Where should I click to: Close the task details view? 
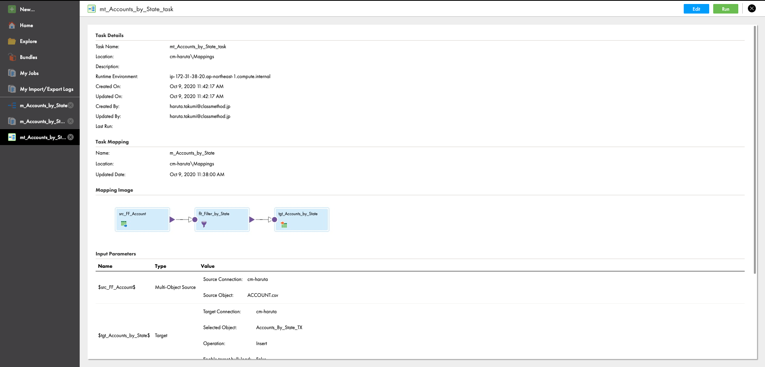(x=752, y=8)
